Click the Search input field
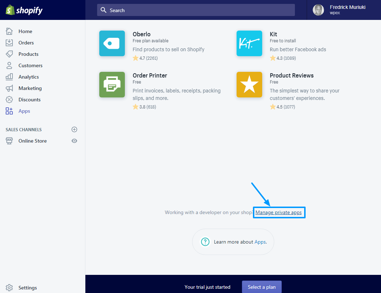Image resolution: width=381 pixels, height=293 pixels. tap(196, 10)
